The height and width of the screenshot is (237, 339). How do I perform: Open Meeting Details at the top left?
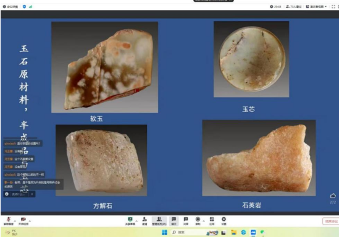click(x=10, y=7)
